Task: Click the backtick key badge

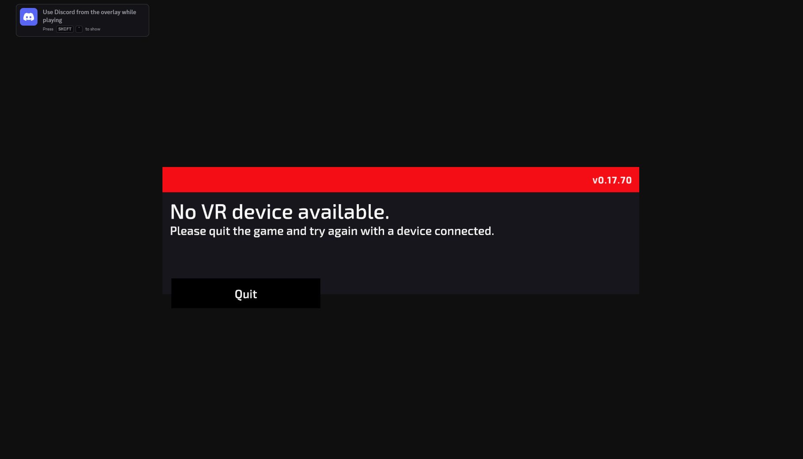Action: [79, 29]
